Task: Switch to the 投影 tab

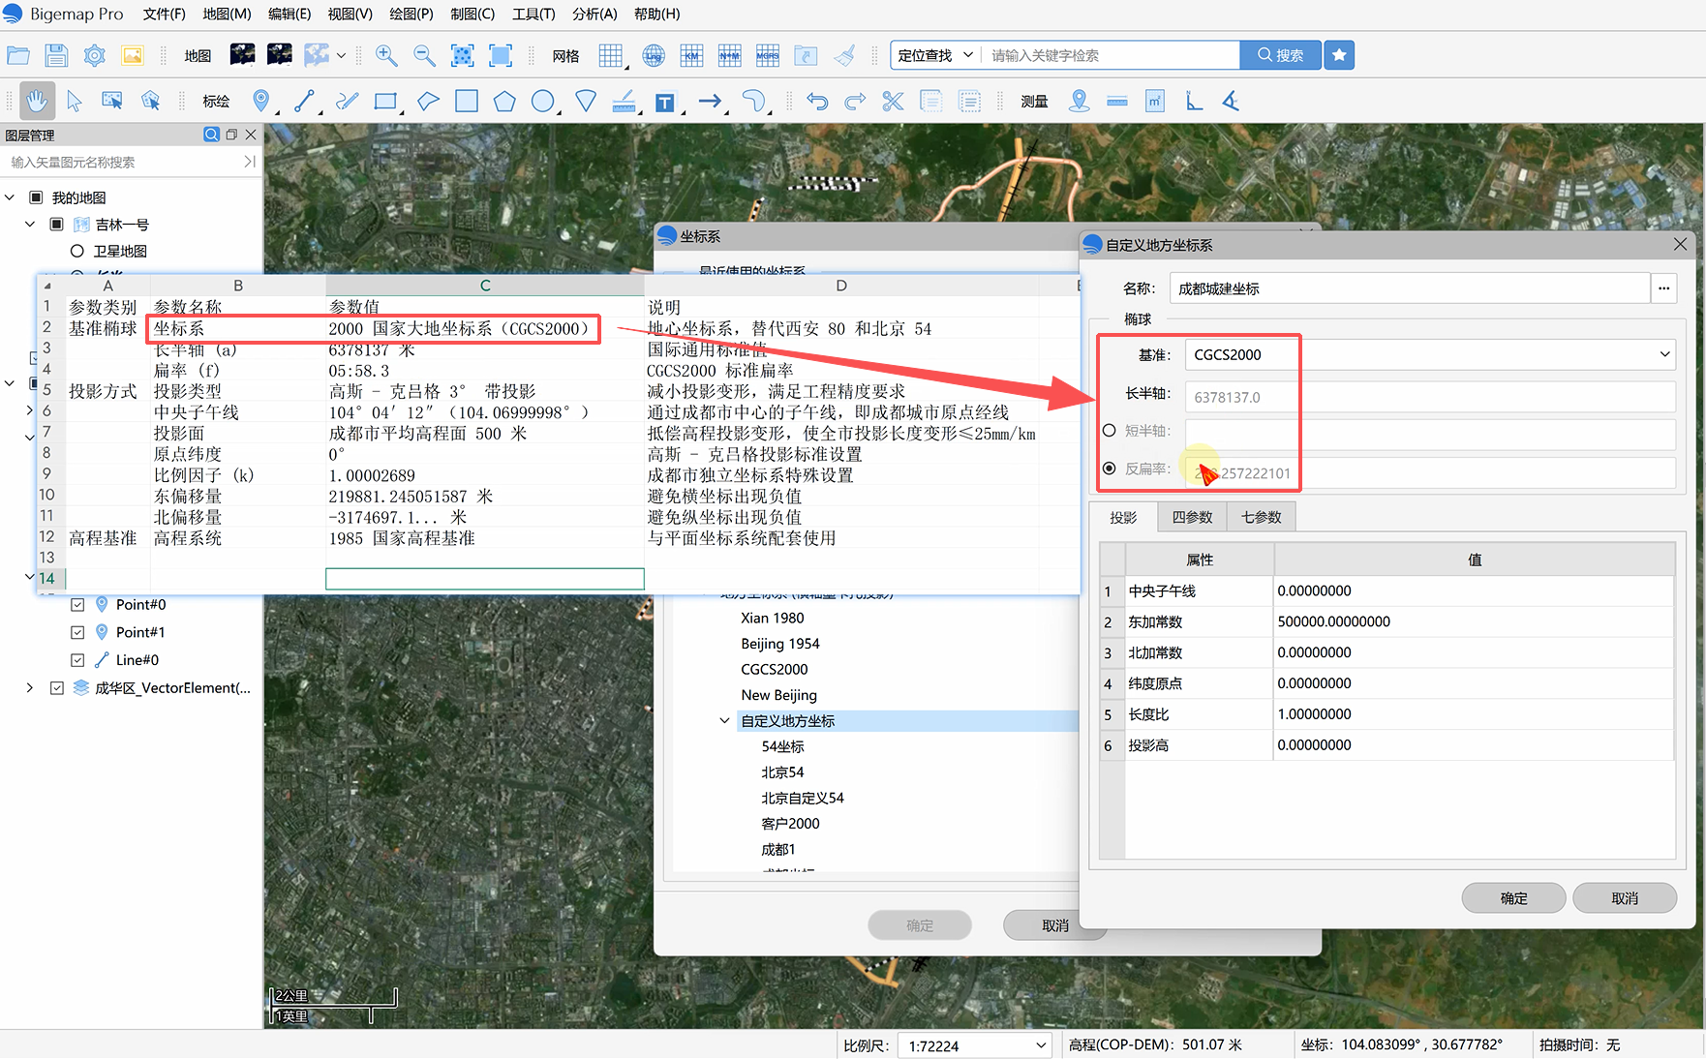Action: coord(1124,517)
